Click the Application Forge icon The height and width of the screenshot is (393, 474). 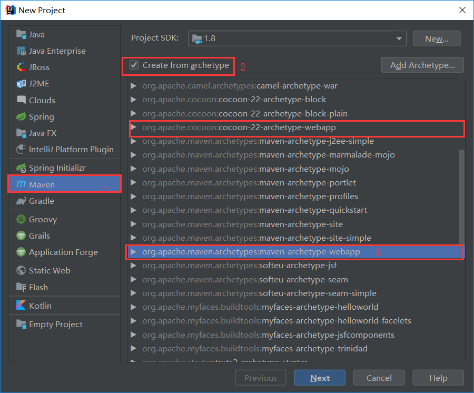(x=21, y=252)
